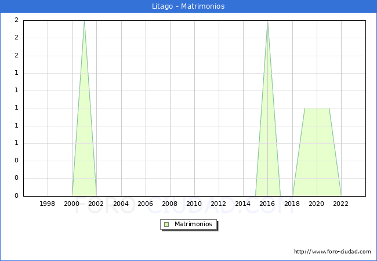Click the green plateau area around 2020

(317, 151)
